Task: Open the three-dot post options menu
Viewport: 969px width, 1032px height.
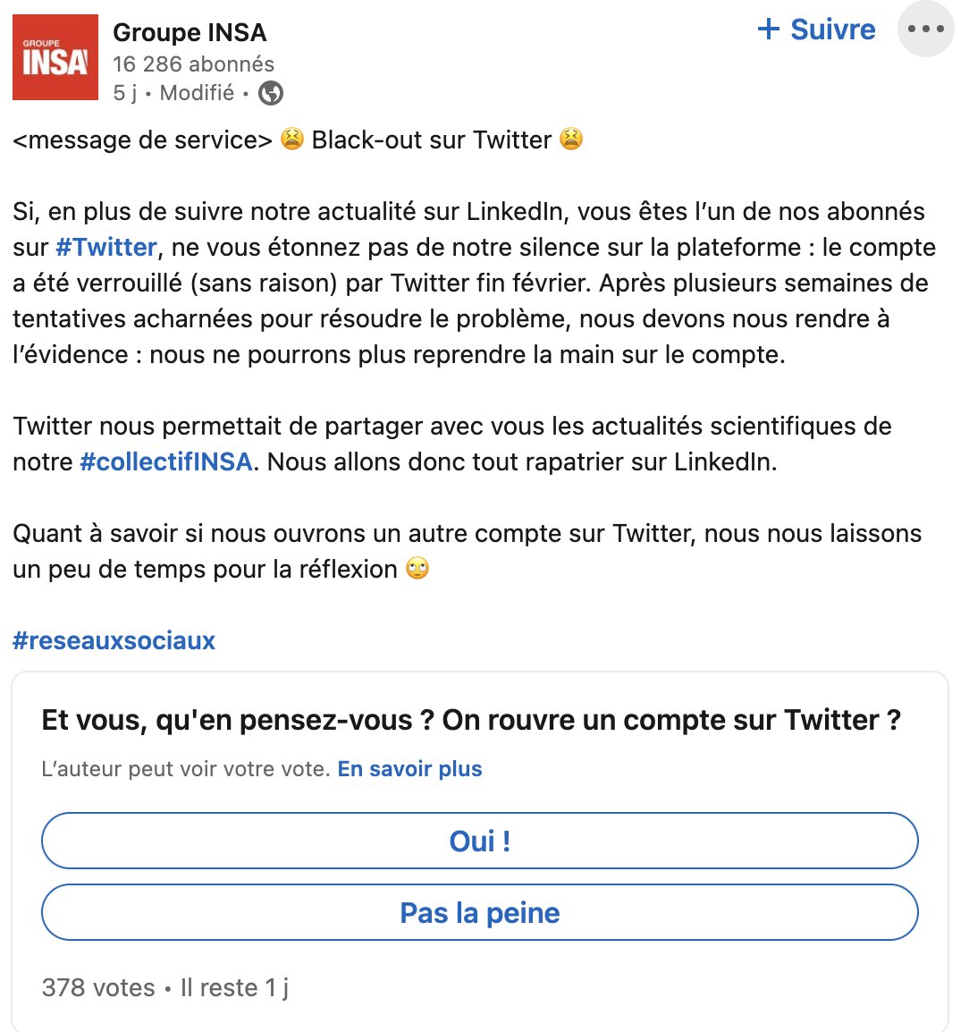Action: (x=925, y=30)
